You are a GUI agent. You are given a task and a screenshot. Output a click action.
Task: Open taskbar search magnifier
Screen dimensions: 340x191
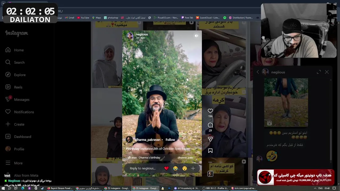click(10, 188)
